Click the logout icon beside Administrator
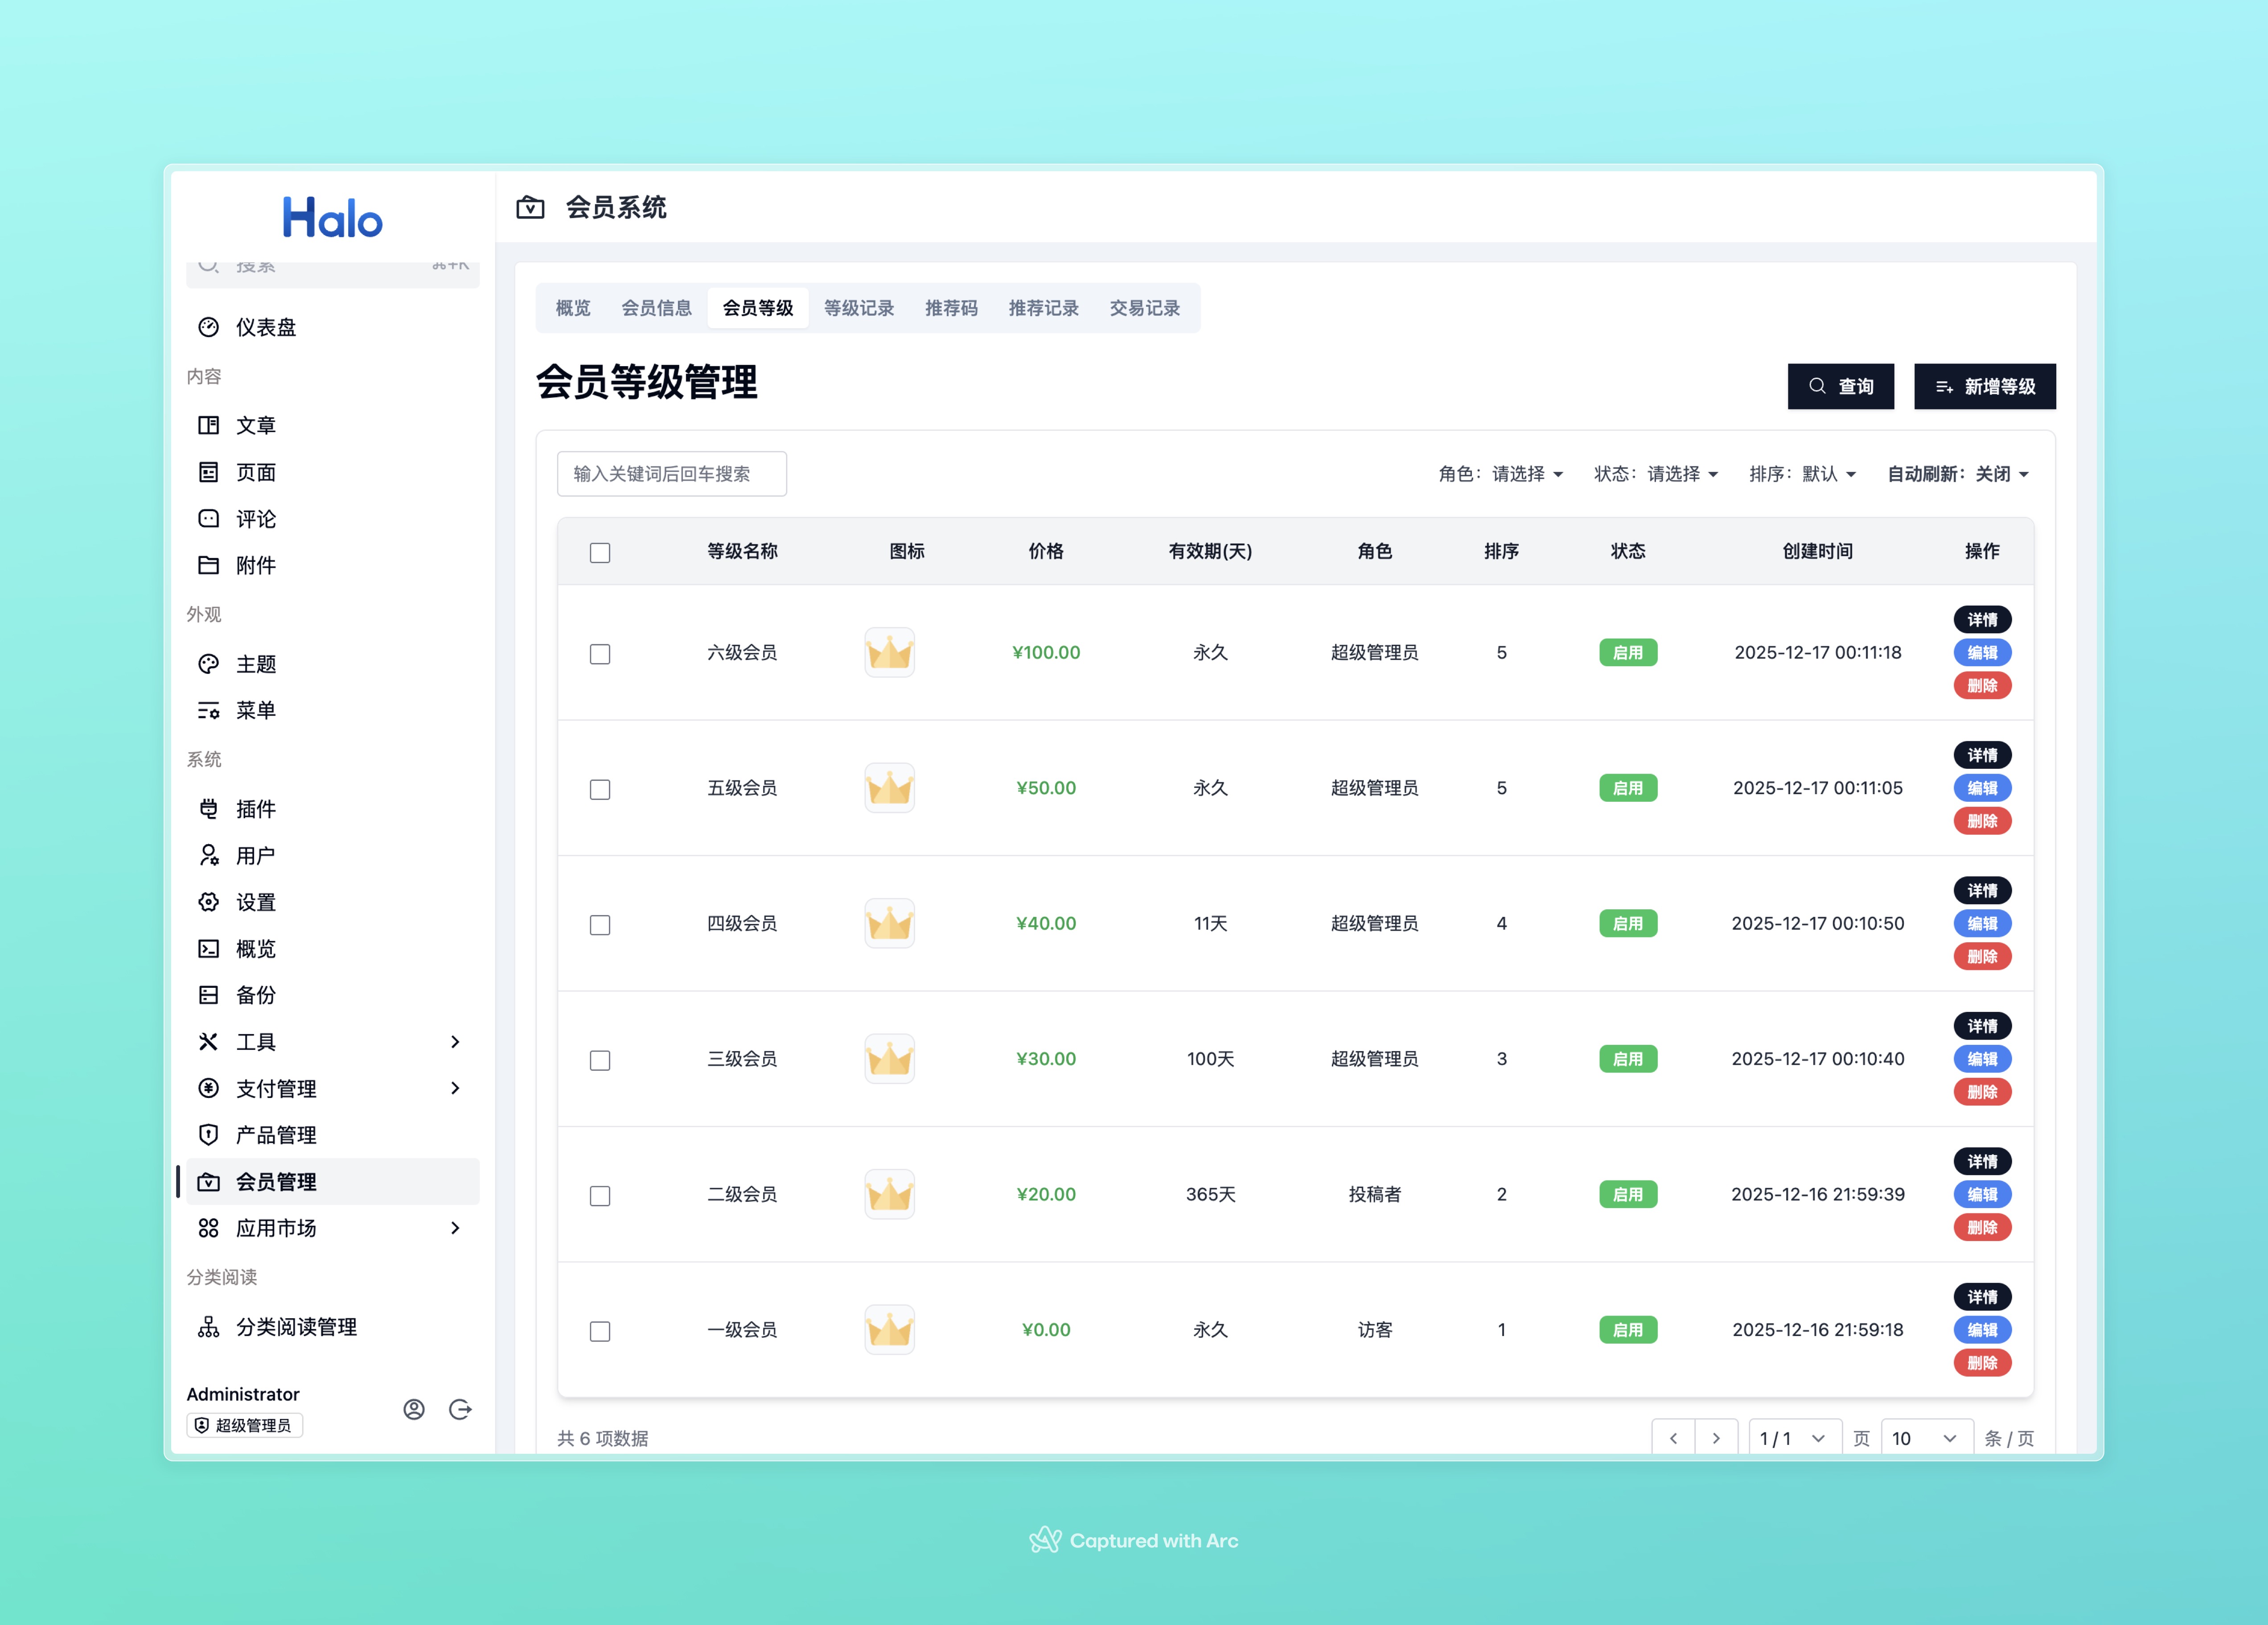 click(460, 1409)
